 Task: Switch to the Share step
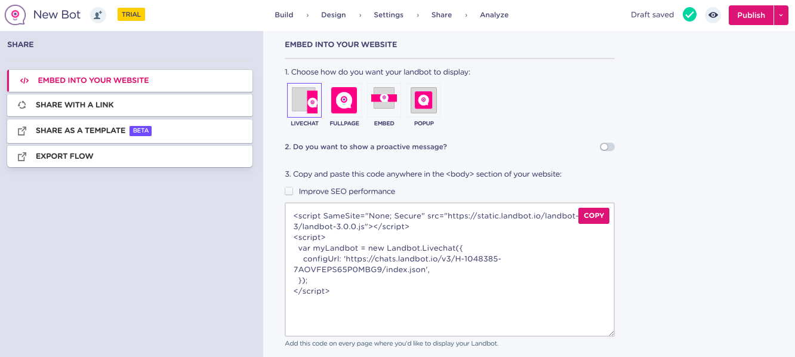coord(442,15)
